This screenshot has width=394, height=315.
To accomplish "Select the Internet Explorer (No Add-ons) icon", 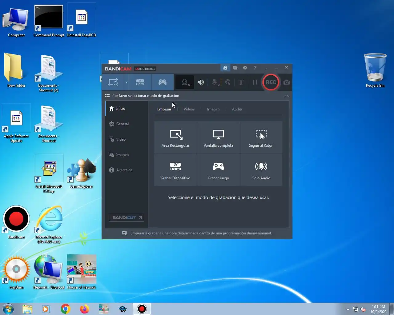I will [49, 225].
